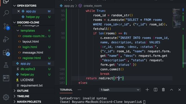186x104 pixels.
Task: Open the 1: bash terminal dropdown
Action: tap(120, 90)
